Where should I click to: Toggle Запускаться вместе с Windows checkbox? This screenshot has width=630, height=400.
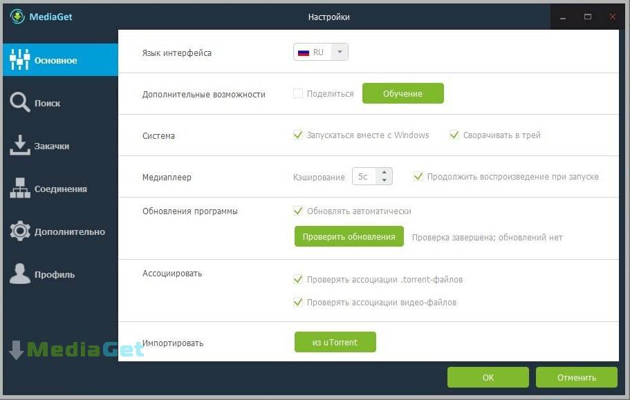tap(298, 135)
